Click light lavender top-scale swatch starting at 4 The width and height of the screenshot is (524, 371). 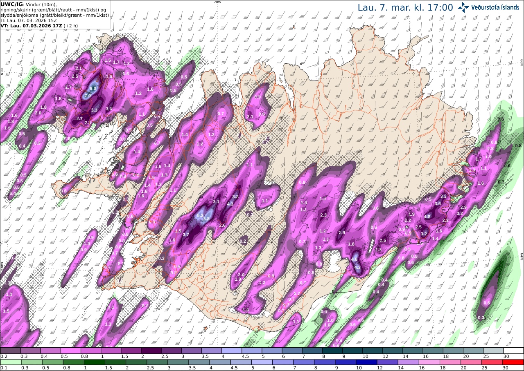click(x=232, y=351)
